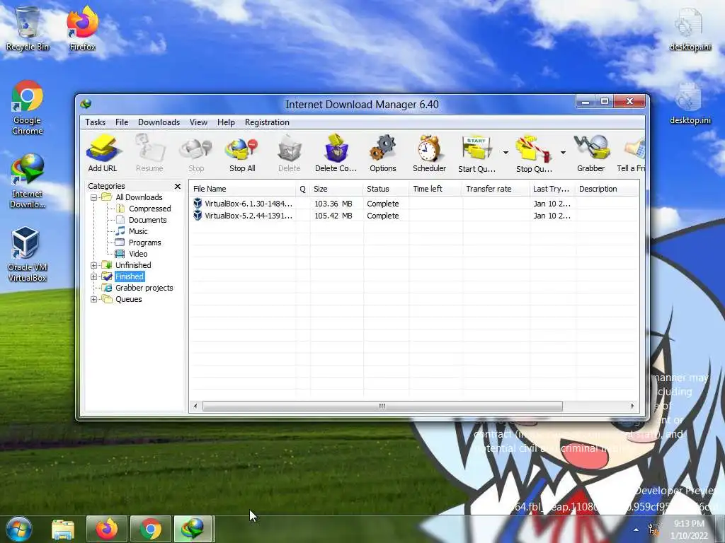This screenshot has height=543, width=725.
Task: Select the Internet Download Manager desktop shortcut
Action: pyautogui.click(x=28, y=181)
